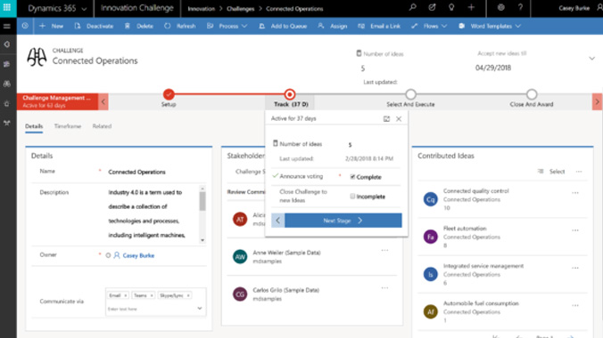Viewport: 603px width, 338px height.
Task: Click the Next Stage button
Action: coord(343,221)
